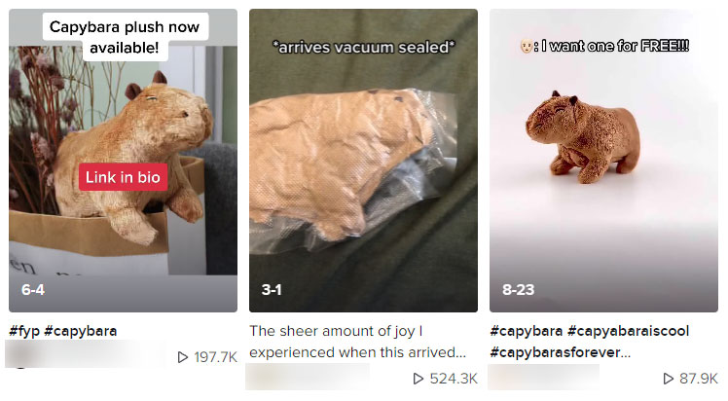Screen dimensions: 728x401
Task: Open the 'Capybara plush now available!' video
Action: pos(123,161)
